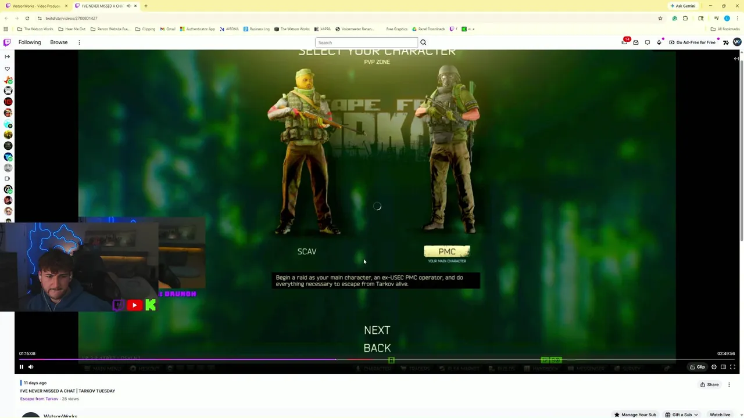The image size is (744, 418).
Task: Toggle fullscreen mode
Action: point(732,367)
